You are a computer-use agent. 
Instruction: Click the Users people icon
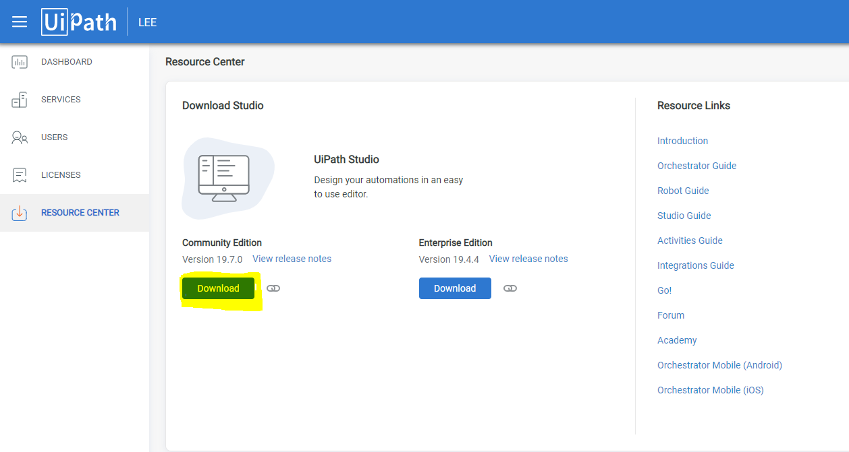point(20,137)
